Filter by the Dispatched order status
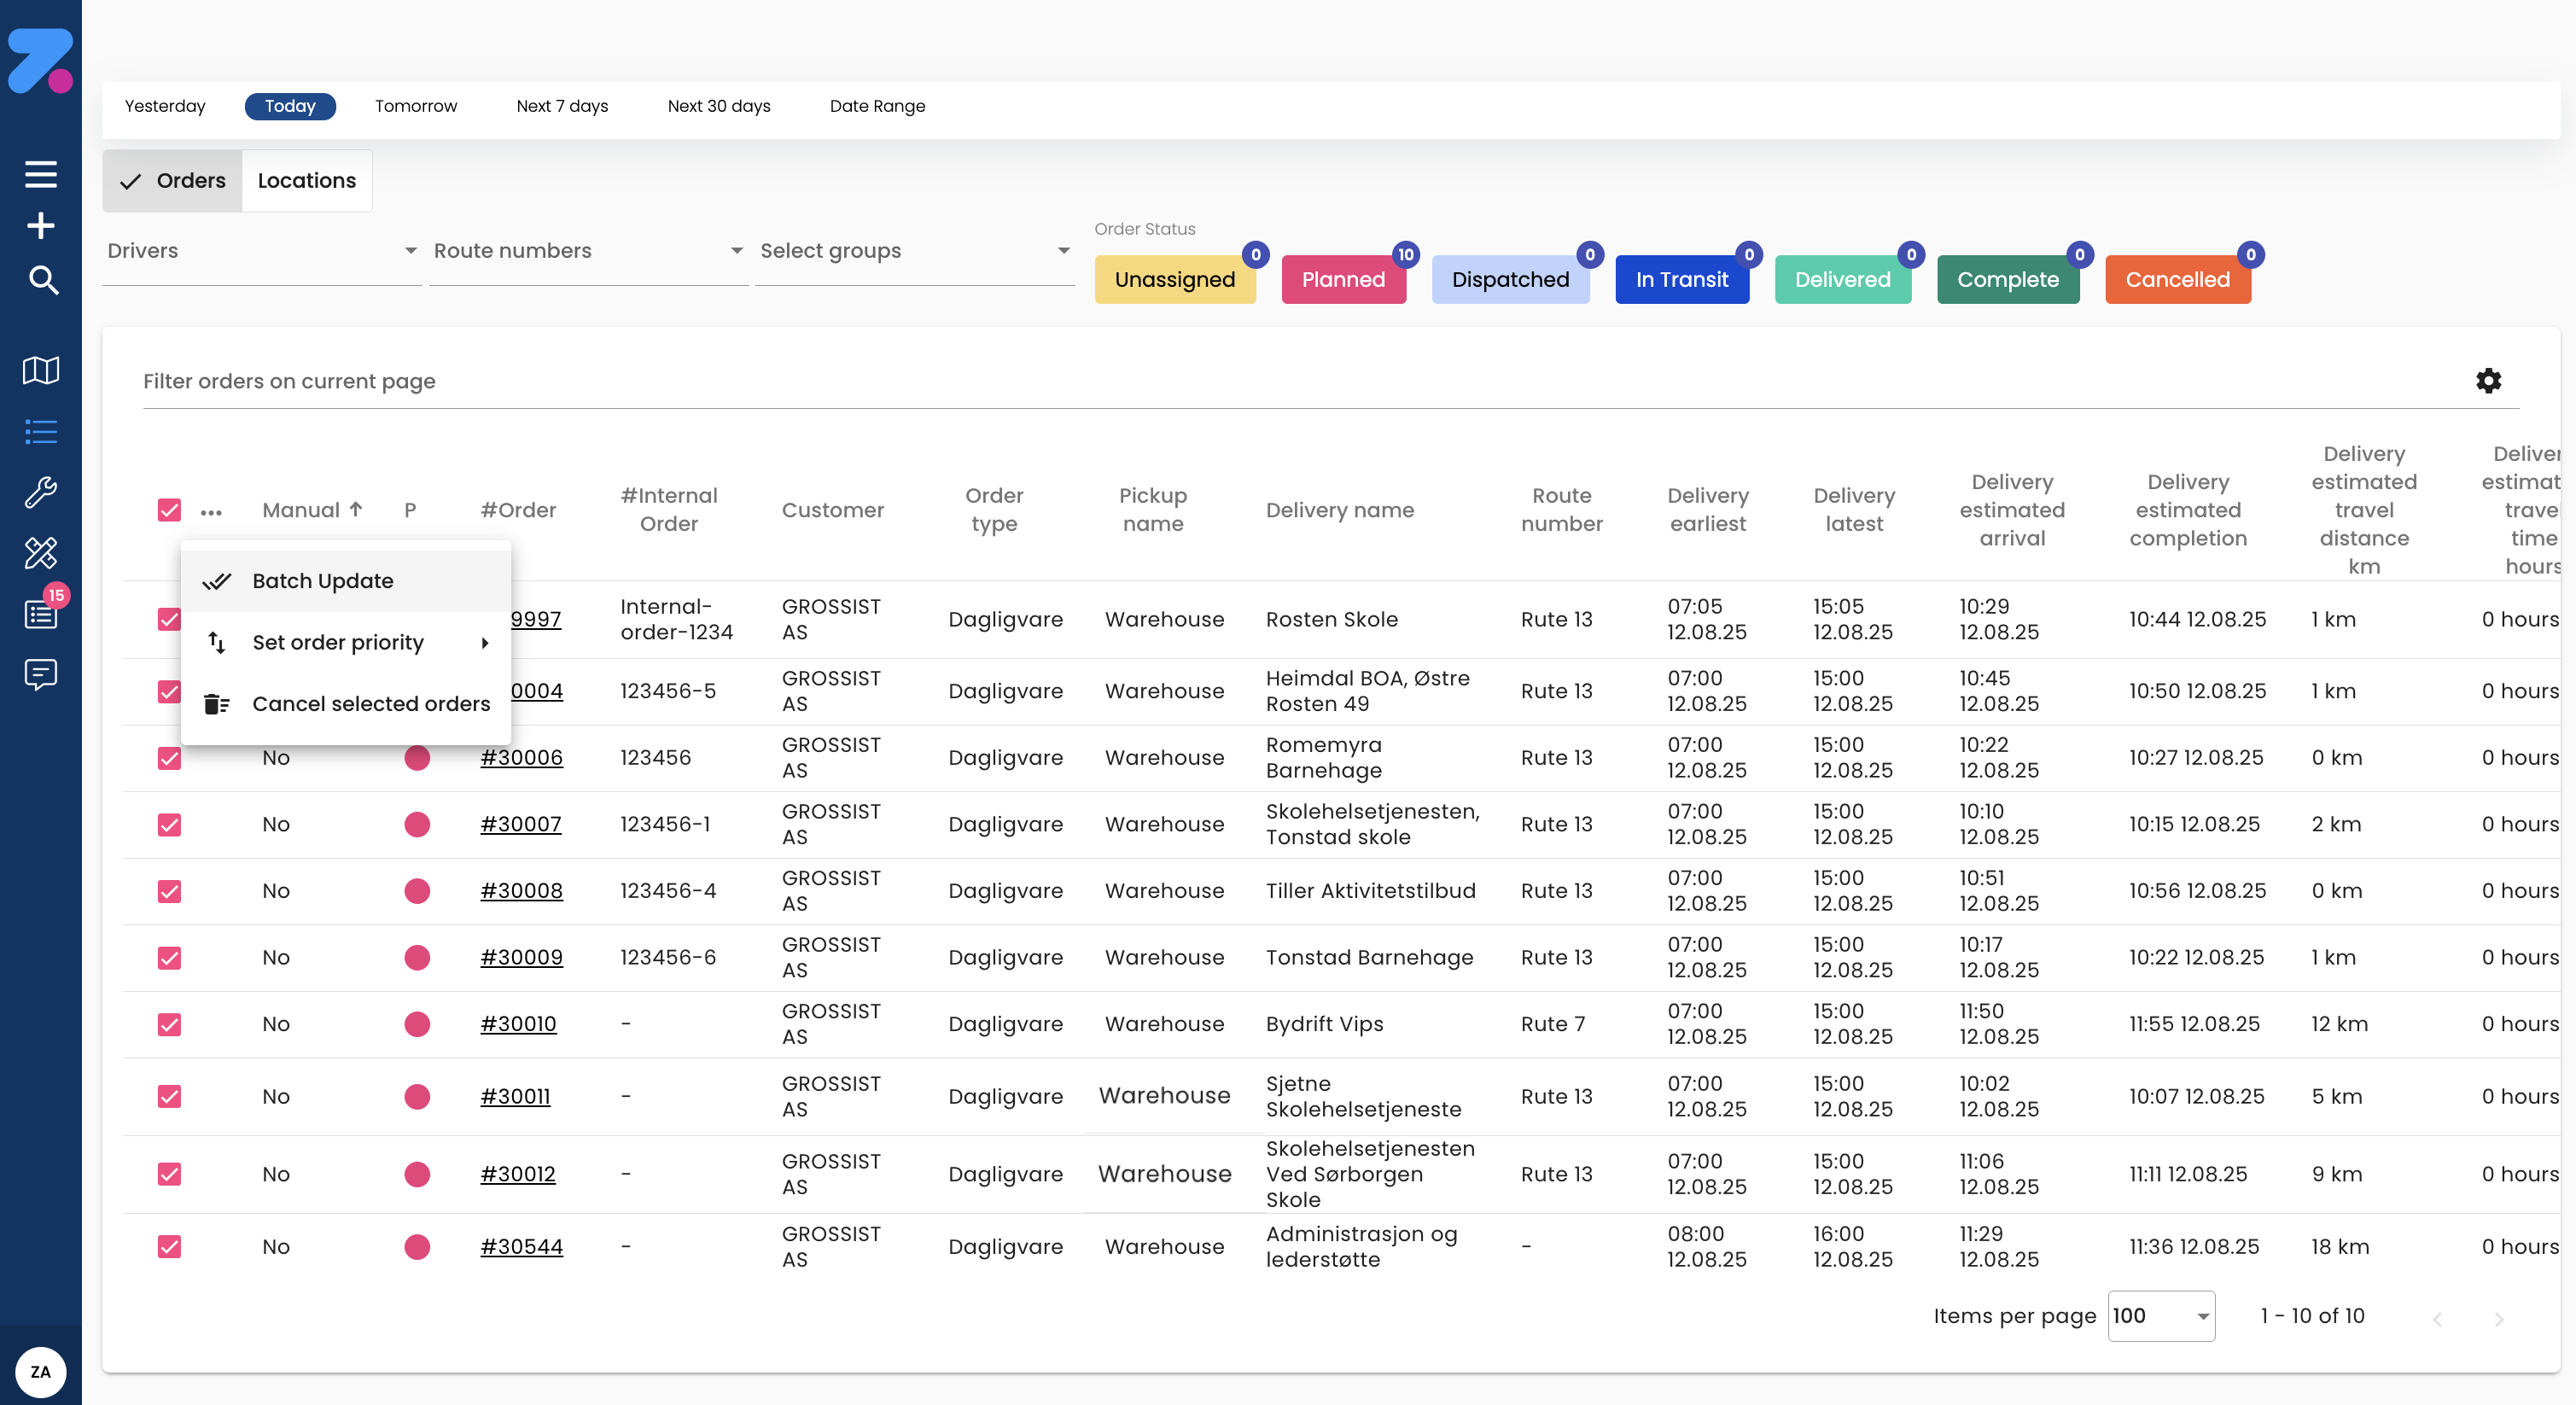This screenshot has width=2576, height=1405. point(1510,279)
